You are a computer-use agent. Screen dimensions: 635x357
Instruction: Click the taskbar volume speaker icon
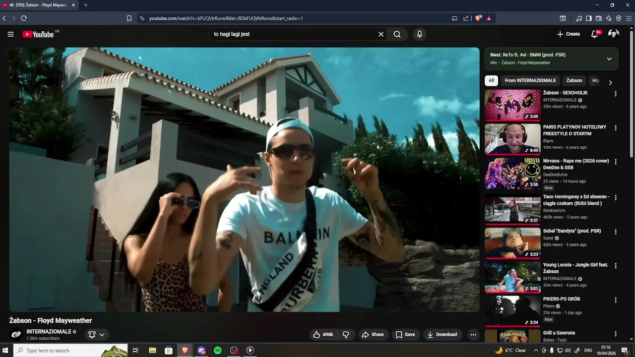tap(568, 351)
